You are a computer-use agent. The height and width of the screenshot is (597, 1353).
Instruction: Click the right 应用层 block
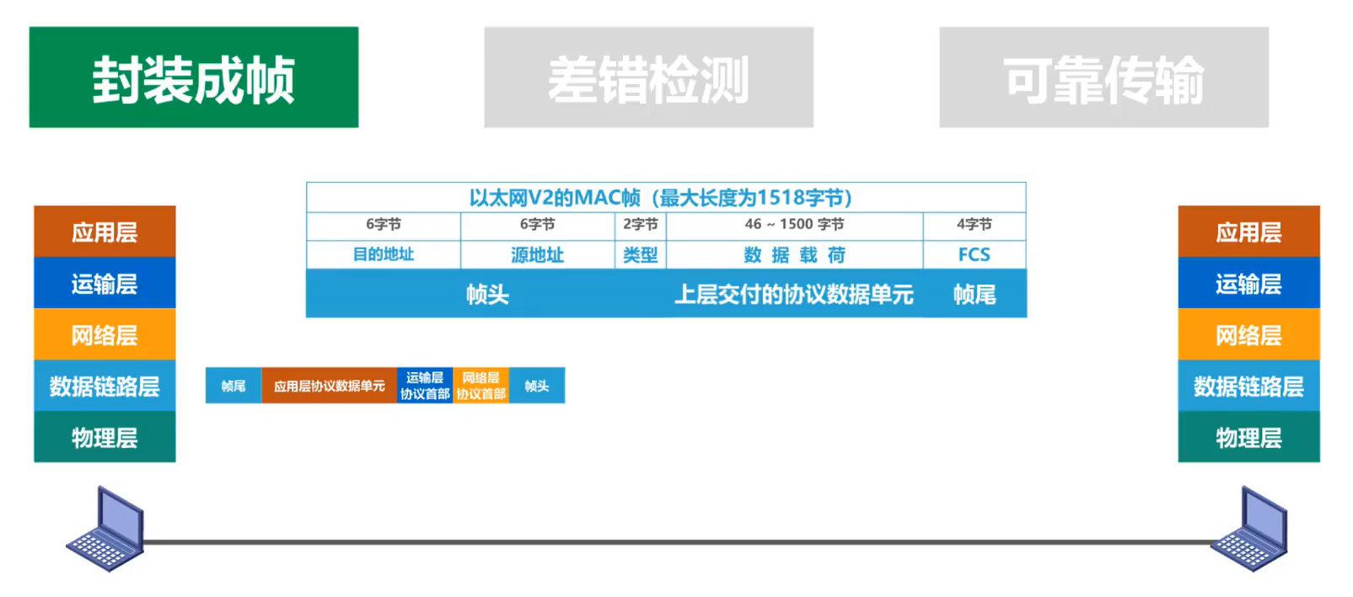click(x=1248, y=232)
